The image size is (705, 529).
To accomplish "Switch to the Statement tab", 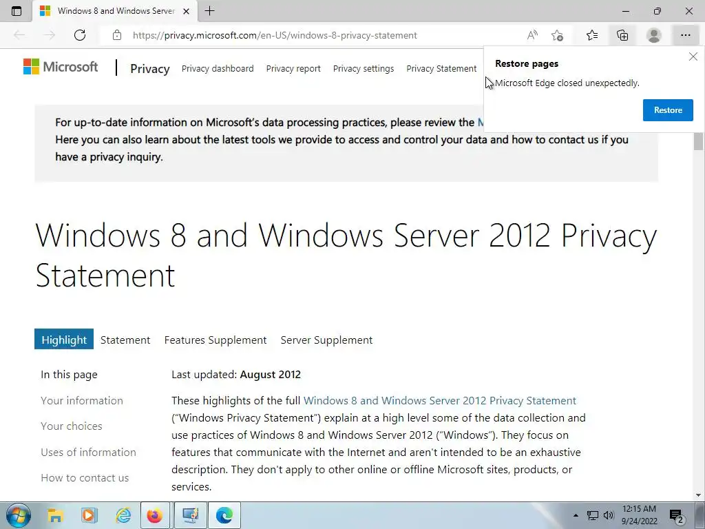I will coord(125,340).
